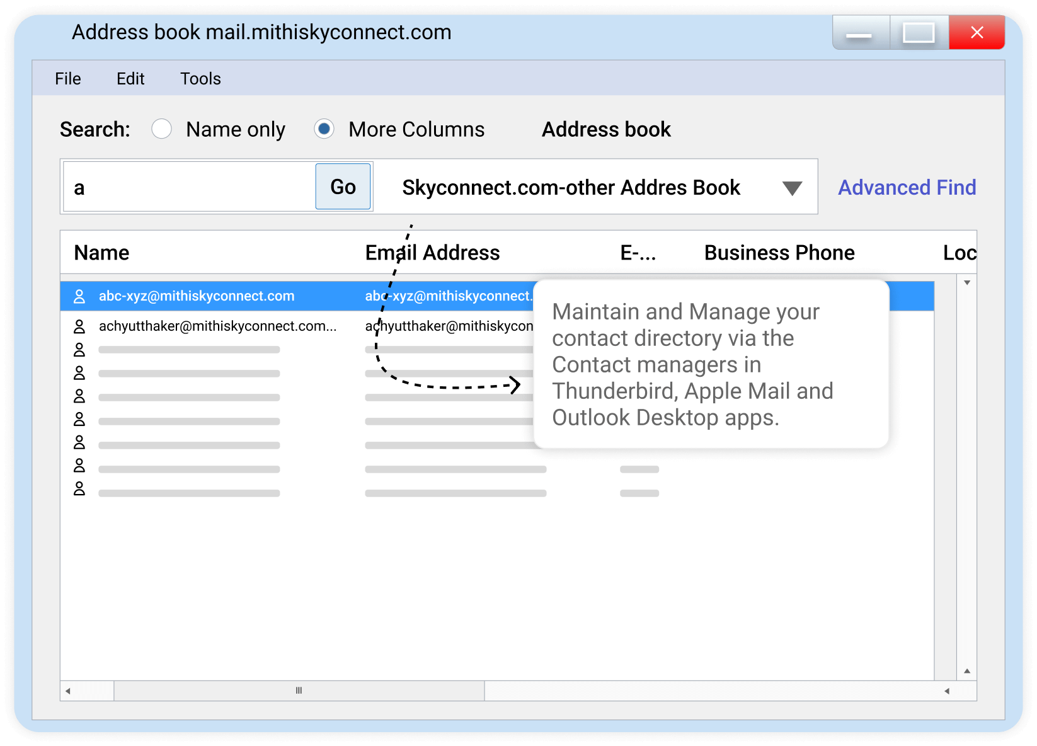The image size is (1037, 746).
Task: Click contact icon for abc-xyz@mithiskyconnect.com
Action: pos(79,296)
